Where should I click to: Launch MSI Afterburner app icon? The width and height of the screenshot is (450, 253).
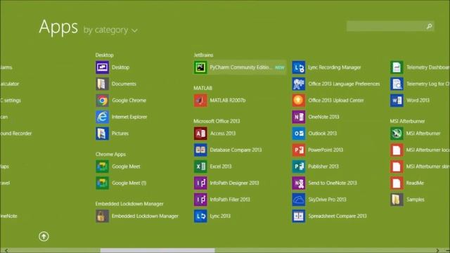(397, 134)
